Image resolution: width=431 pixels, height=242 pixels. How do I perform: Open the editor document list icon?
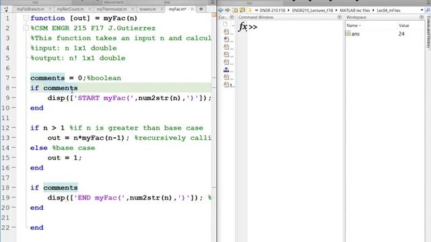[x=6, y=9]
